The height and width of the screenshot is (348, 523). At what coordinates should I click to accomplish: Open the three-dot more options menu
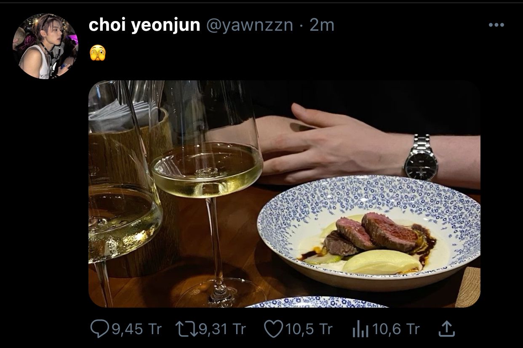[x=496, y=25]
